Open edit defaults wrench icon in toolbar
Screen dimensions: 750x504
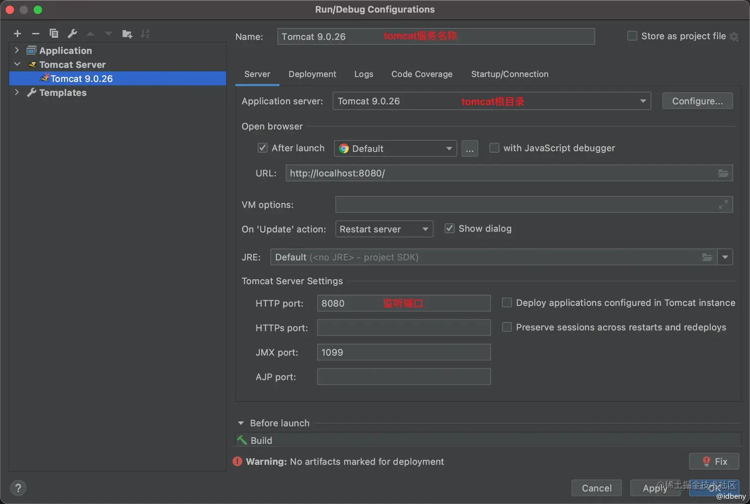[x=72, y=34]
